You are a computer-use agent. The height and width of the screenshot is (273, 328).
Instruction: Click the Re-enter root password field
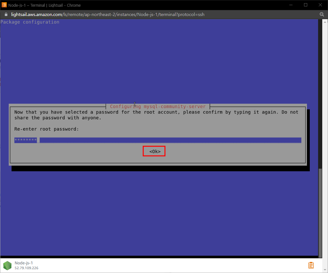158,140
